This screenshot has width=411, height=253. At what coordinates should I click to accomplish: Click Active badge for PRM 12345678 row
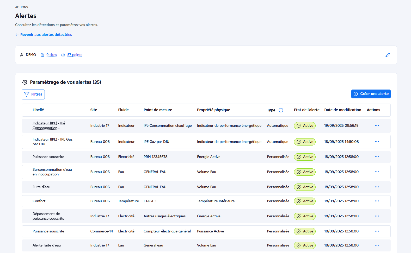pos(305,157)
